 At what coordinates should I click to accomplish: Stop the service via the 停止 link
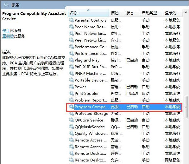[x=6, y=31]
